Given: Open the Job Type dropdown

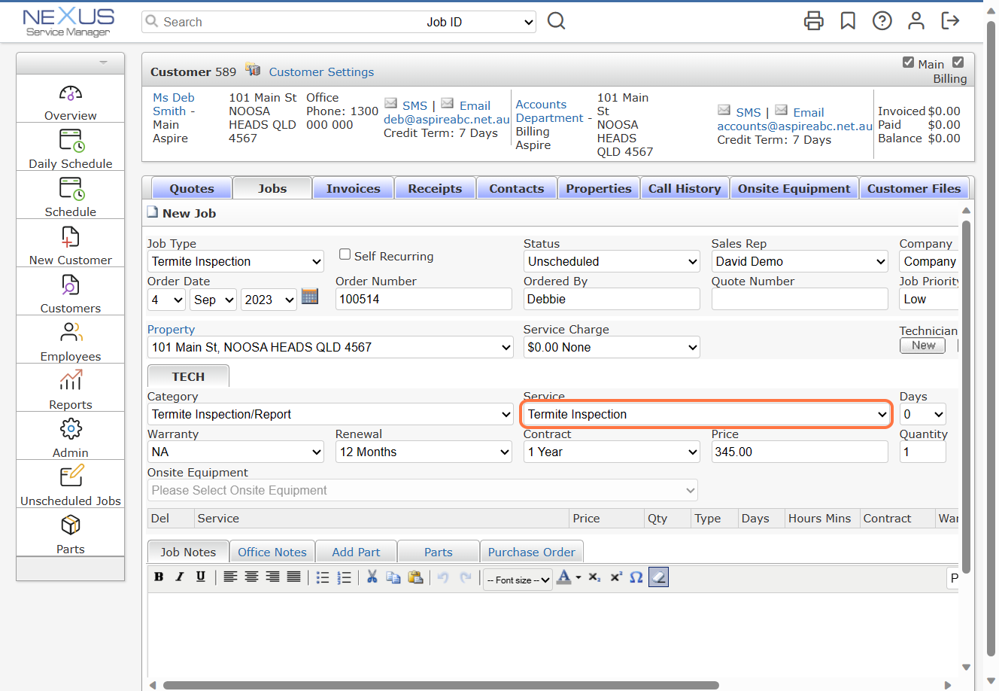Looking at the screenshot, I should [x=235, y=261].
